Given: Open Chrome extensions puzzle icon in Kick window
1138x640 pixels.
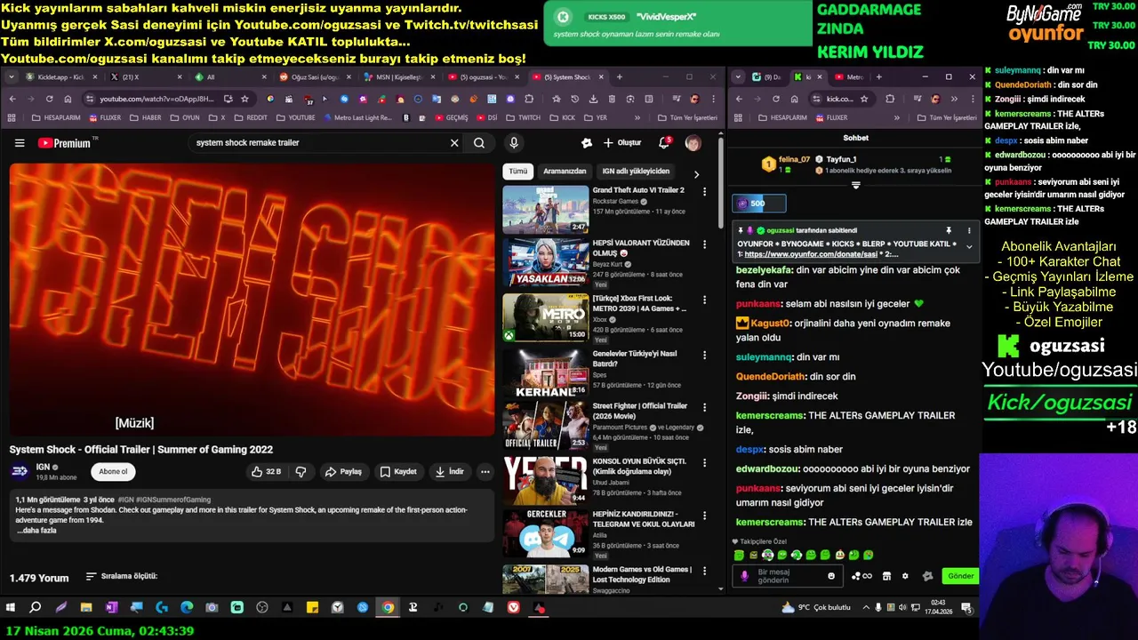Looking at the screenshot, I should click(x=890, y=99).
